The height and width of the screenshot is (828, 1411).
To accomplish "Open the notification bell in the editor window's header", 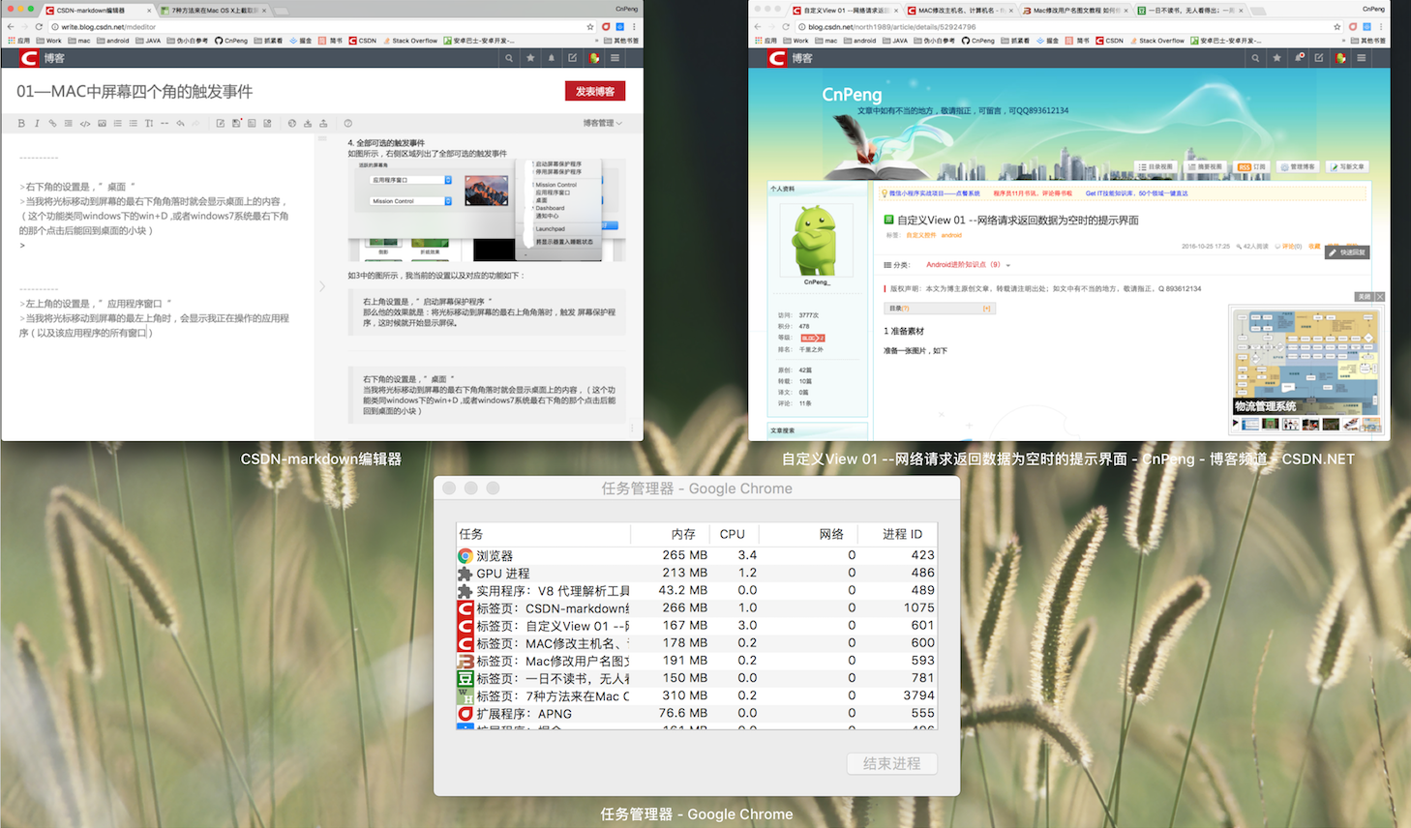I will pos(552,58).
